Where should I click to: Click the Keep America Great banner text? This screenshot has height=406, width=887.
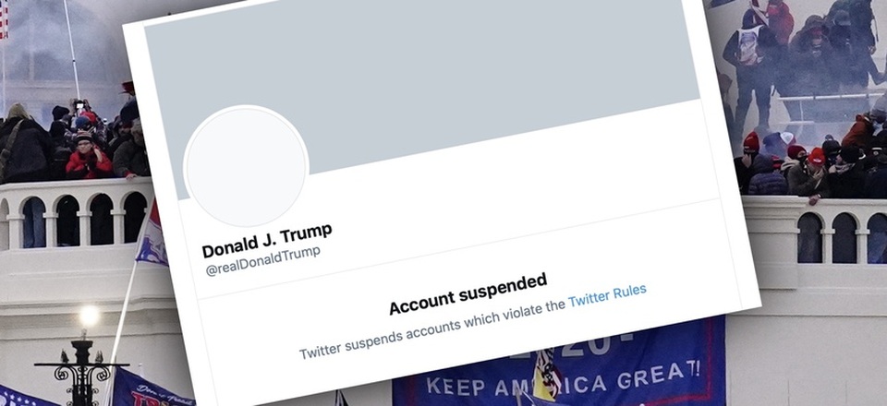point(563,379)
